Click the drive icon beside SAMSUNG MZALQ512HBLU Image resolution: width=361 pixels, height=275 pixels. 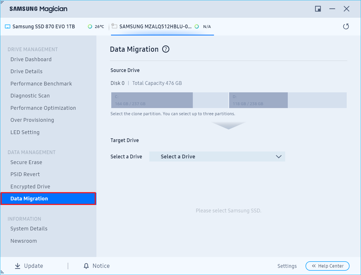pos(114,26)
